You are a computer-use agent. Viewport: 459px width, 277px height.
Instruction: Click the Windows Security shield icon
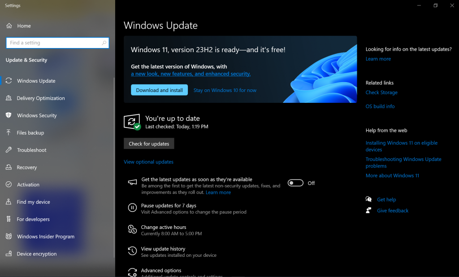click(9, 115)
